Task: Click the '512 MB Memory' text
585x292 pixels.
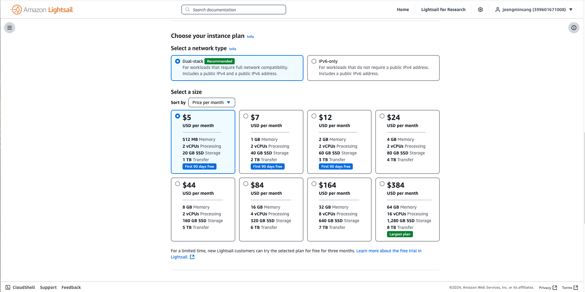Action: click(x=199, y=139)
